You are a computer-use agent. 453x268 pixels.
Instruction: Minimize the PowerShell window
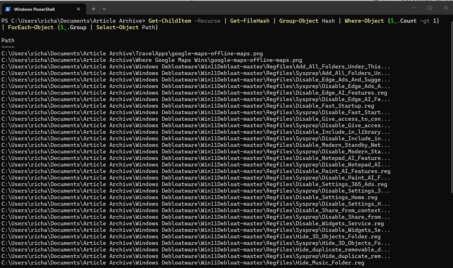coord(414,8)
